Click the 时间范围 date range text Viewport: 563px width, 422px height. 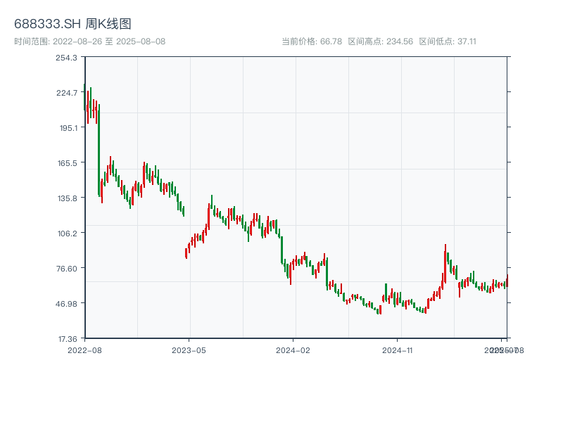point(89,41)
